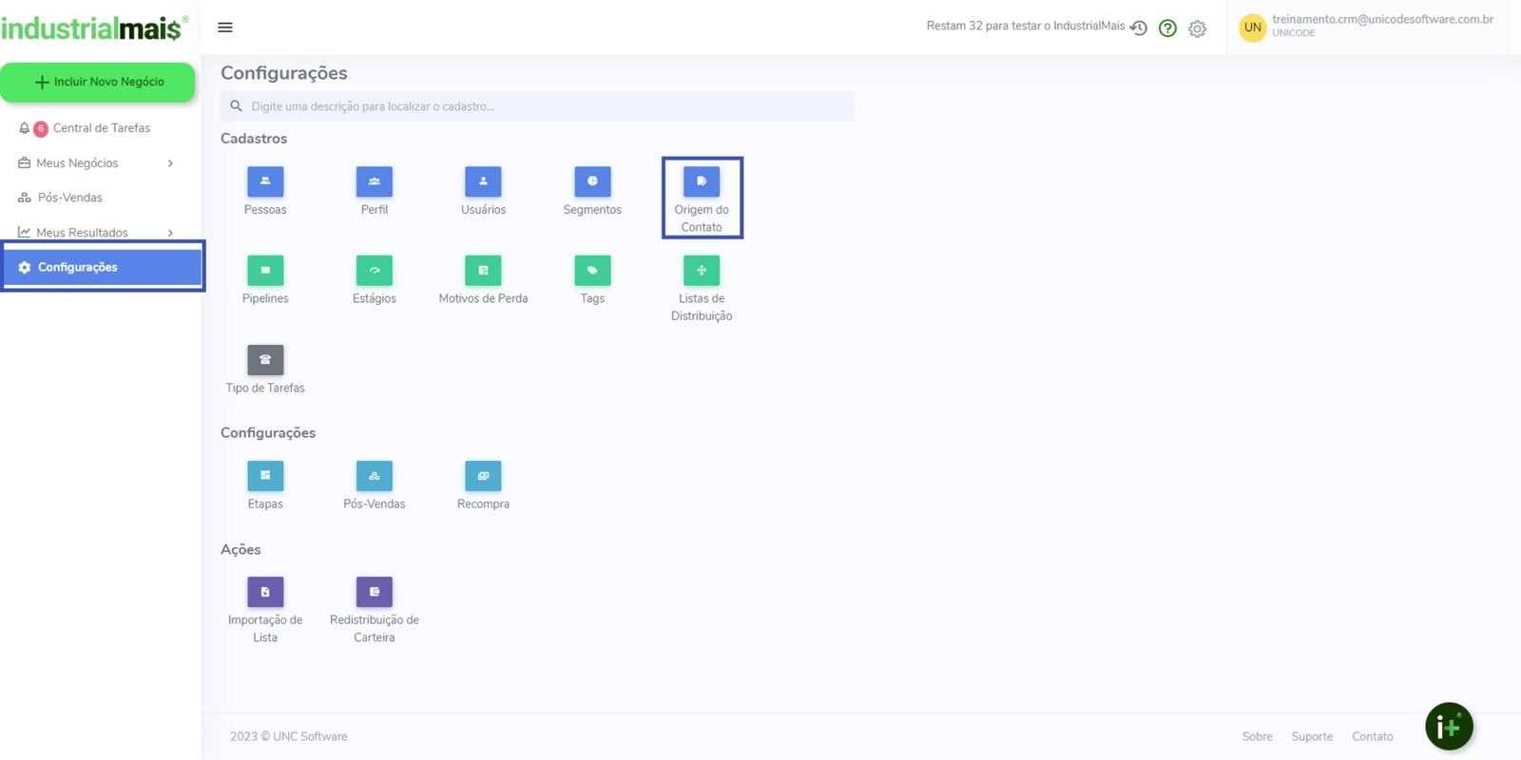Open the Perfil icon

[374, 181]
